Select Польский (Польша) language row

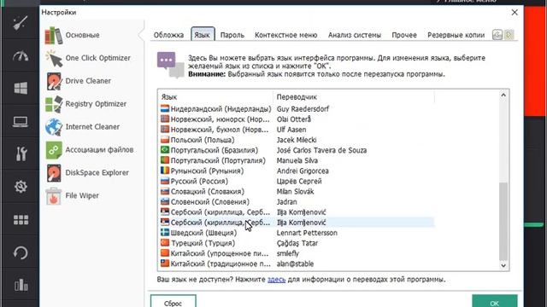tap(297, 140)
